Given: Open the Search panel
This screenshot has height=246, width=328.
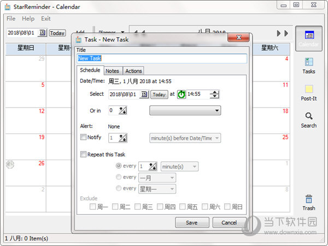Looking at the screenshot, I should point(308,120).
